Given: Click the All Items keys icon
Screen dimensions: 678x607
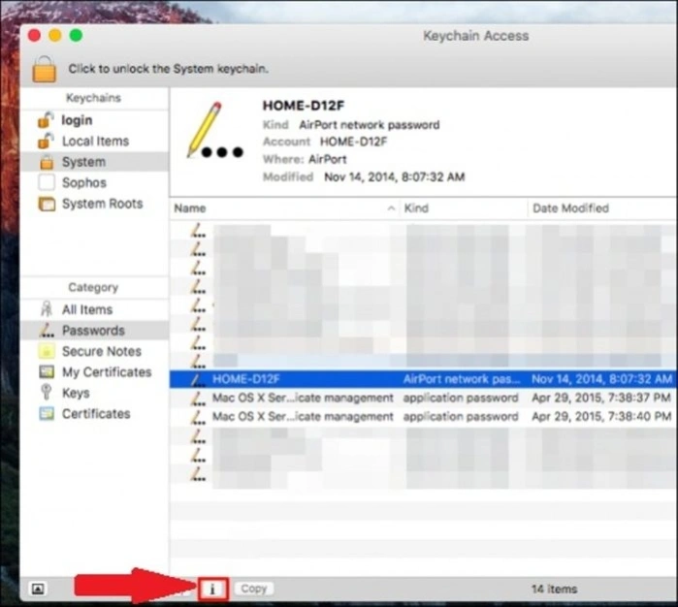Looking at the screenshot, I should (x=47, y=309).
